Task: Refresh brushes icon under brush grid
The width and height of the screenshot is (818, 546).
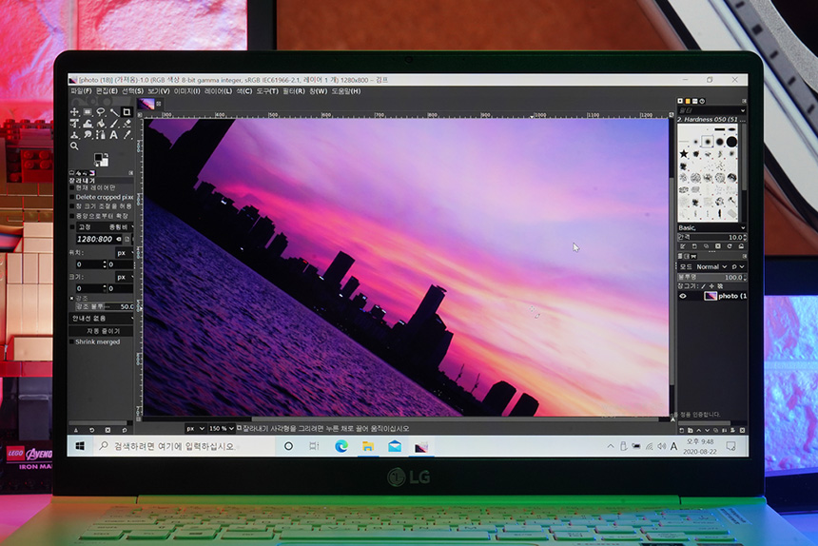Action: tap(730, 246)
